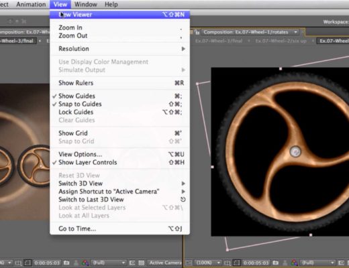Expand Assign Shortcut to "Active Camera" submenu
This screenshot has height=268, width=349.
click(120, 192)
